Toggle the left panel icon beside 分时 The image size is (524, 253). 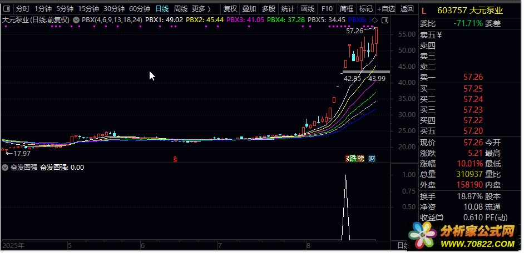coord(7,9)
